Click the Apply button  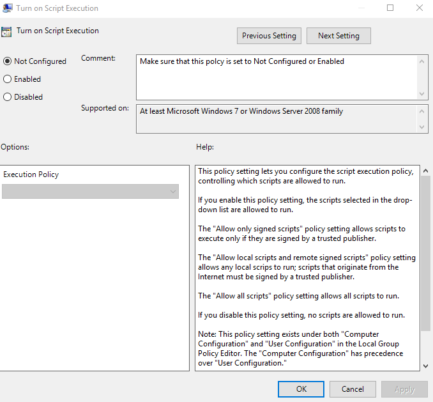click(x=404, y=389)
